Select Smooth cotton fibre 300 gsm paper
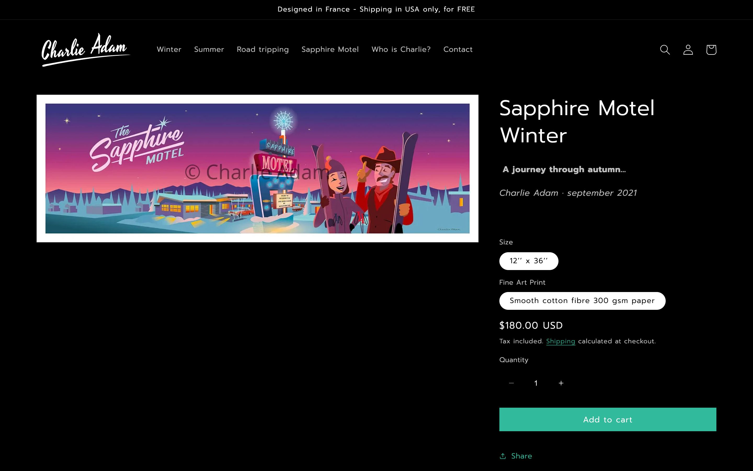Image resolution: width=753 pixels, height=471 pixels. (x=582, y=301)
